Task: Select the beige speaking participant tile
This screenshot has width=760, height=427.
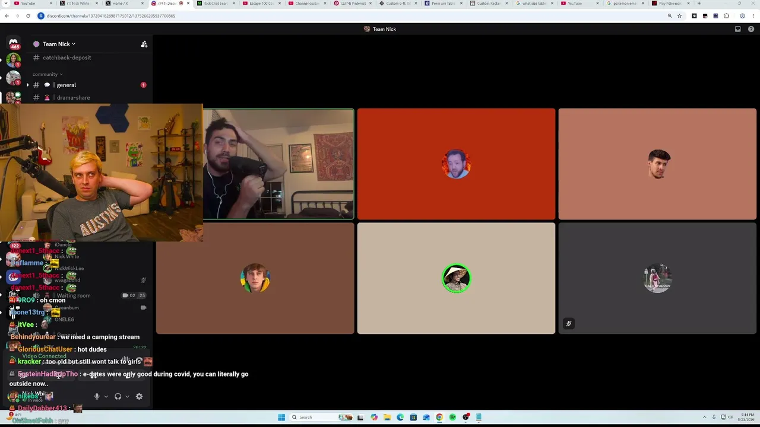Action: click(x=456, y=279)
